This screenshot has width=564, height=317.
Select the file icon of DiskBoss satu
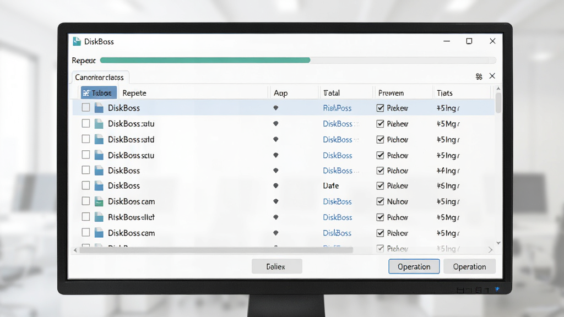pos(99,124)
